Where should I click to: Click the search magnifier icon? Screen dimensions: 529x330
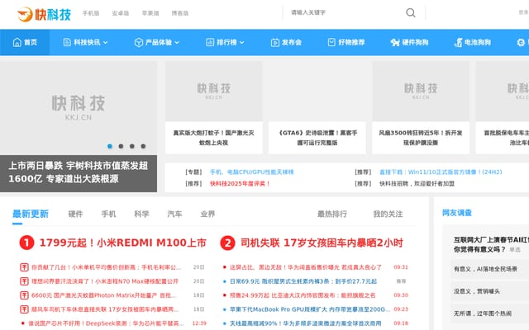tap(411, 13)
